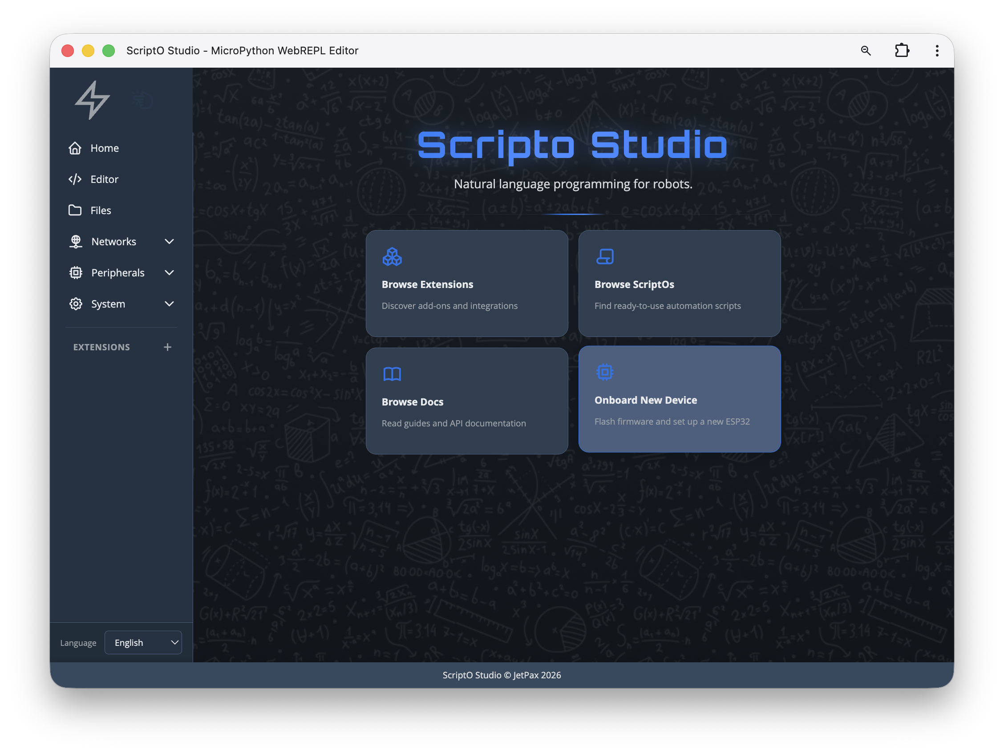Select the Browse ScriptOs card
The image size is (1004, 754).
pyautogui.click(x=679, y=283)
